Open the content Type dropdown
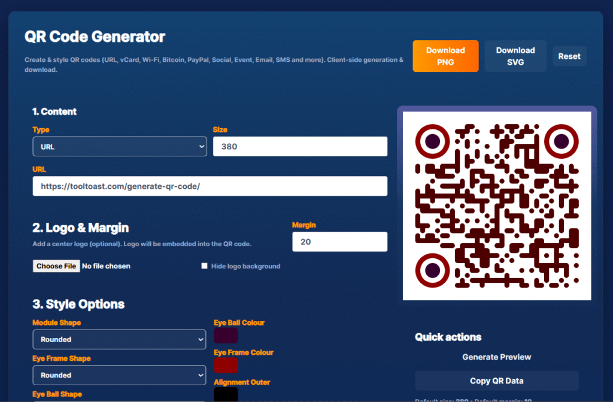Image resolution: width=613 pixels, height=402 pixels. pyautogui.click(x=119, y=146)
